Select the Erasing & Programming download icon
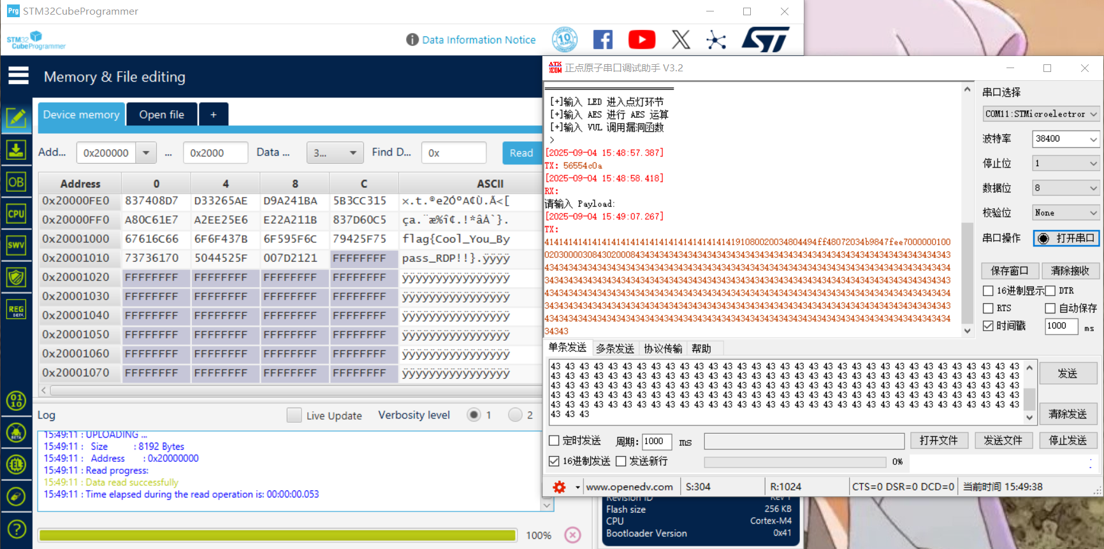1104x549 pixels. (16, 150)
